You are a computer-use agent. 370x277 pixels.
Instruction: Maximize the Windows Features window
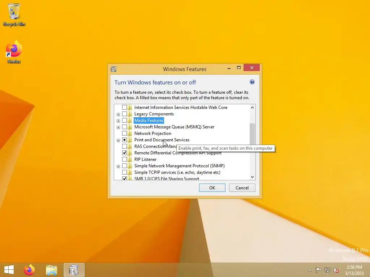tap(239, 68)
